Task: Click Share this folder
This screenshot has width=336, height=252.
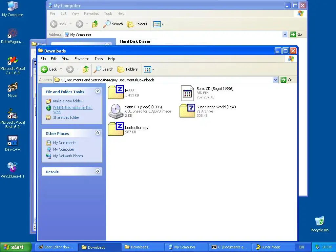Action: click(66, 117)
